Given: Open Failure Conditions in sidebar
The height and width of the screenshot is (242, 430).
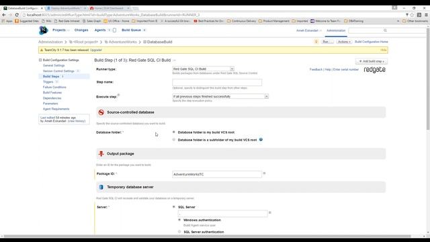Looking at the screenshot, I should pos(54,87).
